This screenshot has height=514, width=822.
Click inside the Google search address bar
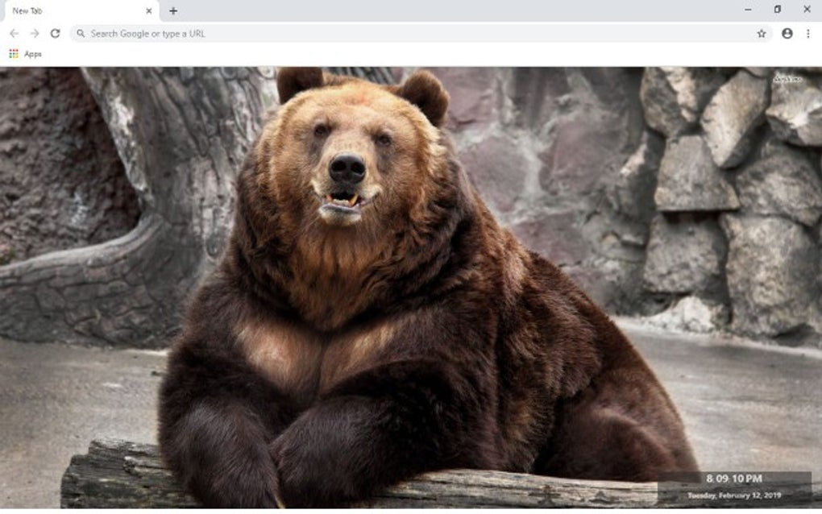[322, 33]
